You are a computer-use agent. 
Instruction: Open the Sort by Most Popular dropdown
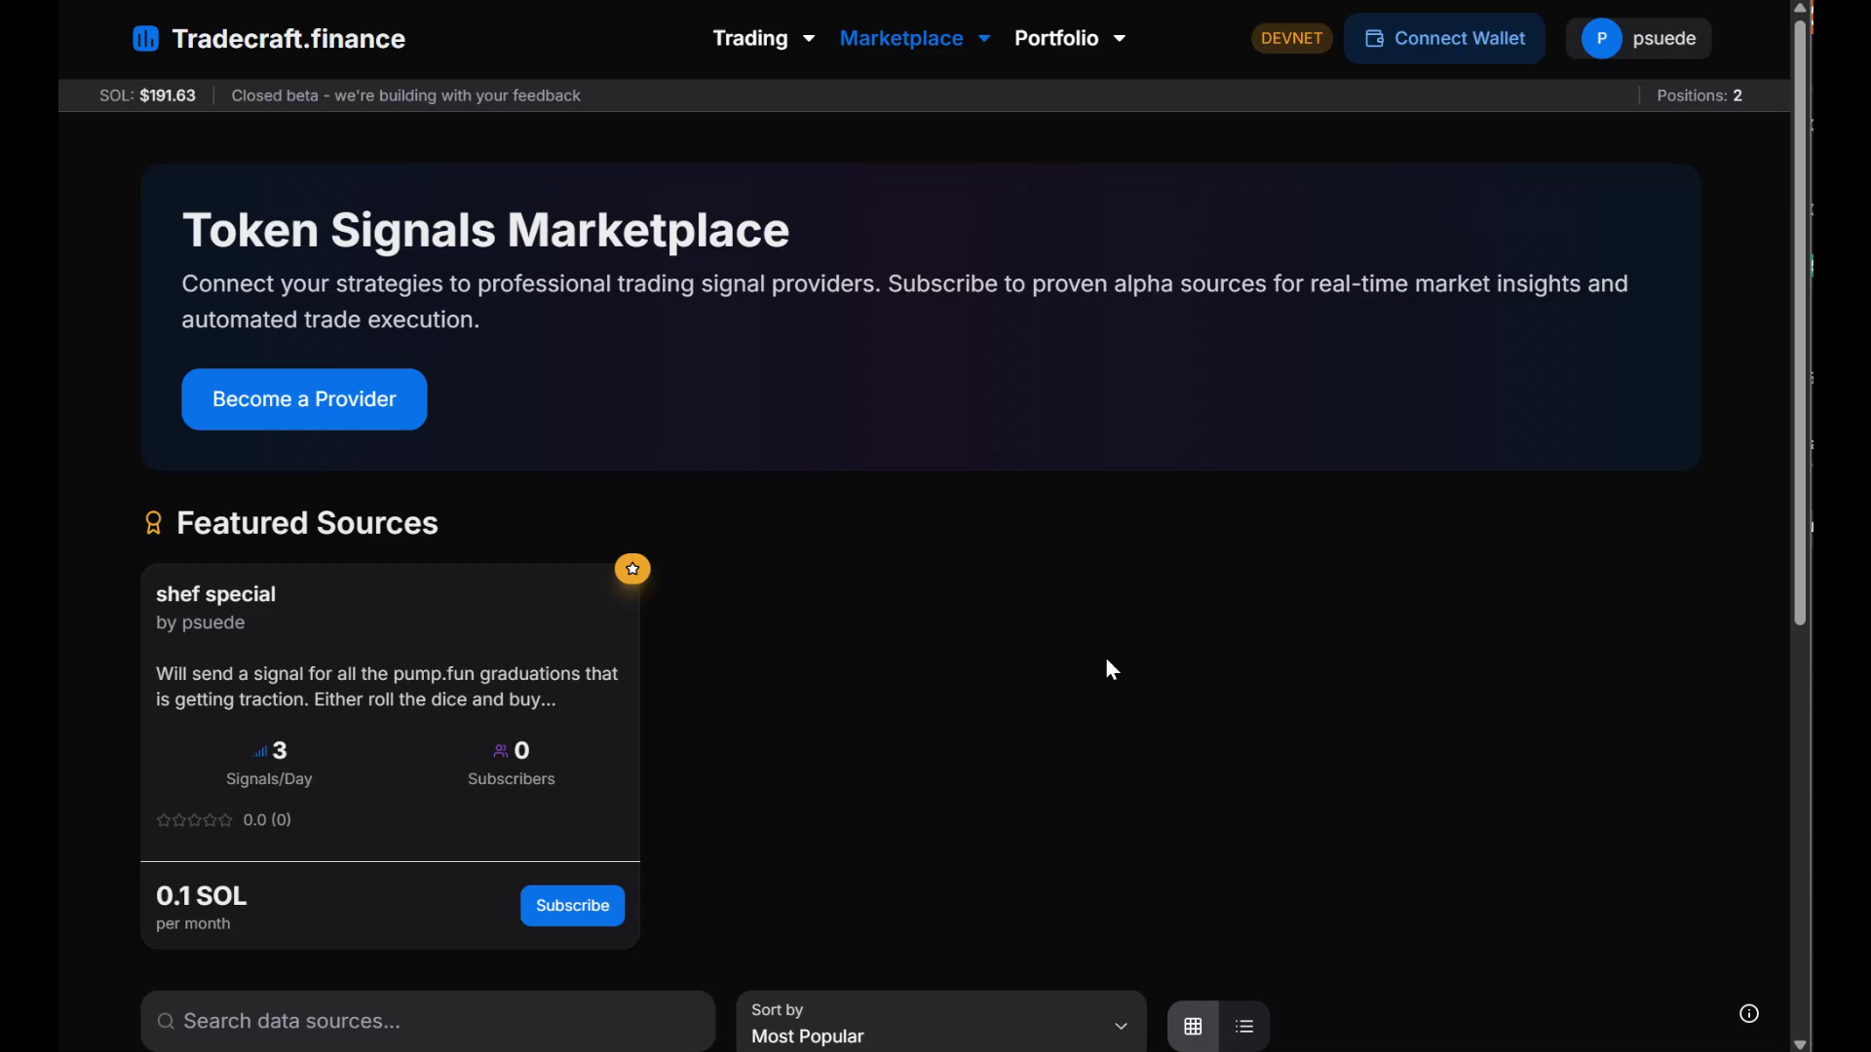coord(940,1023)
